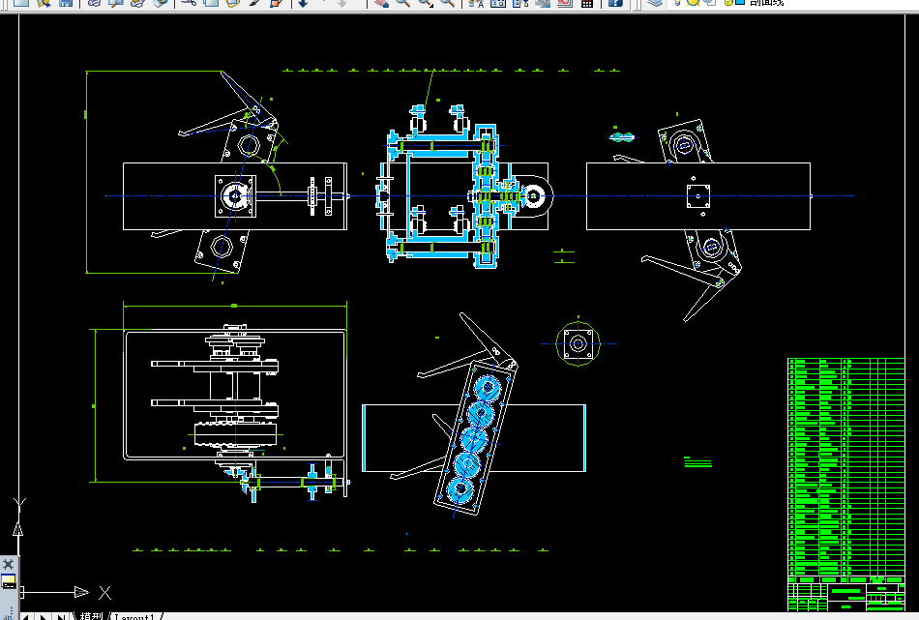Open the QuickCalc calculator icon
Screen dimensions: 919x620
pyautogui.click(x=586, y=2)
